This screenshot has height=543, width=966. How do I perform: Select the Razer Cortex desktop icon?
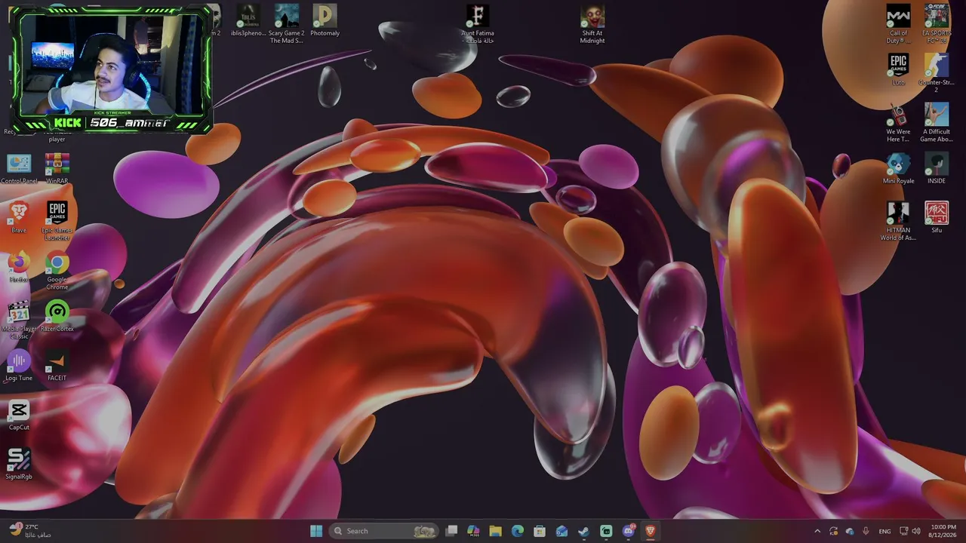(57, 315)
